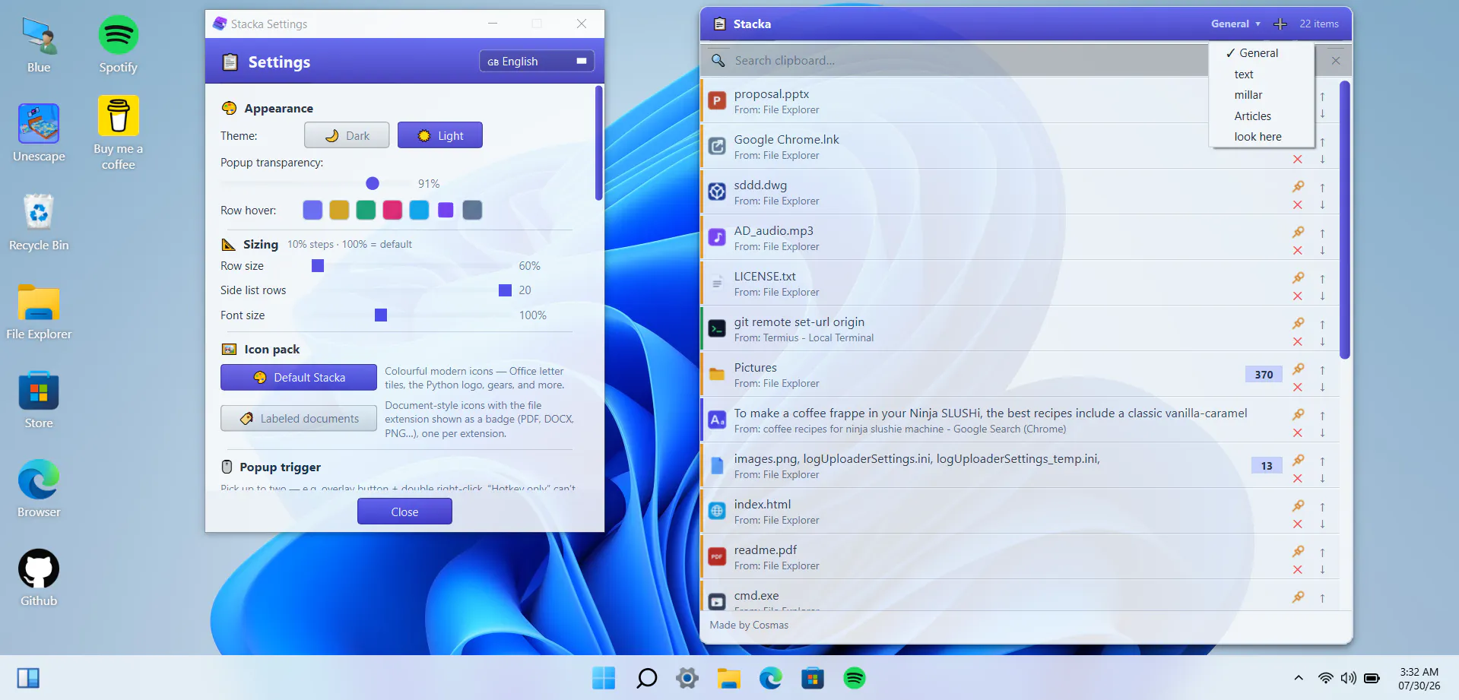Viewport: 1459px width, 700px height.
Task: Pick the sky blue row hover color
Action: 419,210
